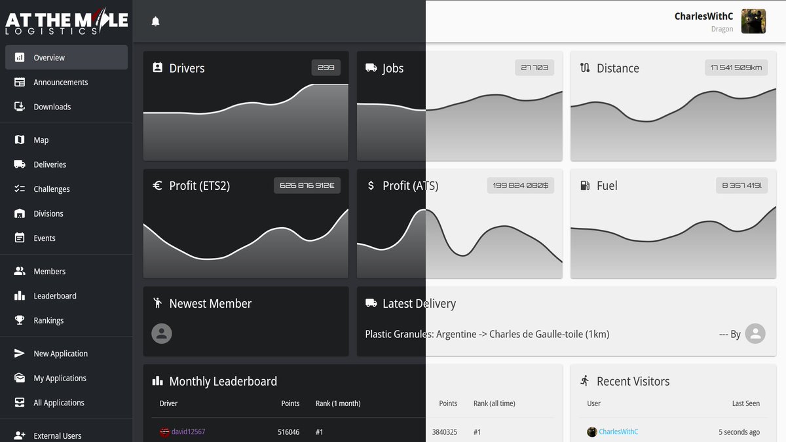Open Leaderboard from sidebar
The image size is (786, 442).
(66, 296)
